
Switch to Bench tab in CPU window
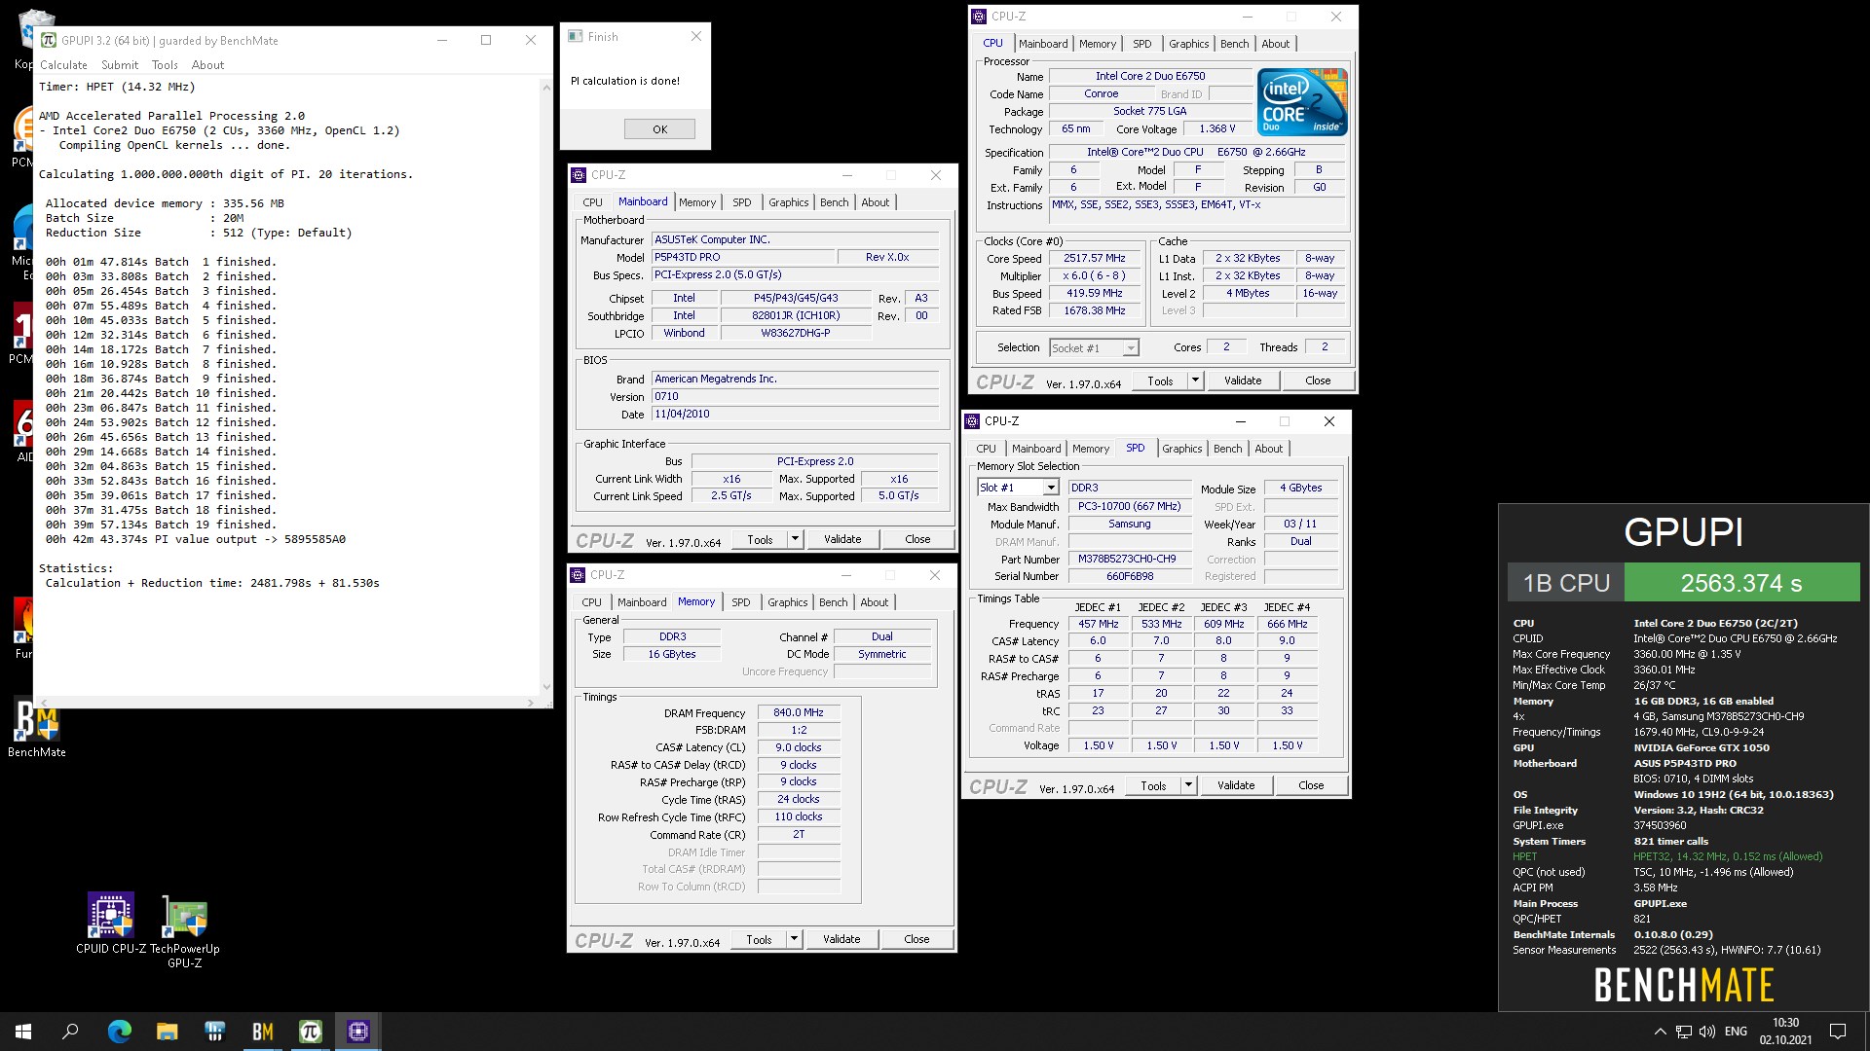point(1234,44)
